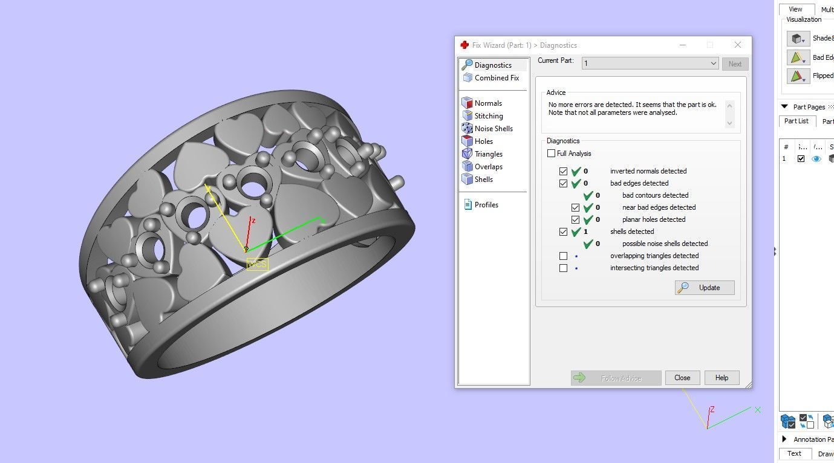
Task: Open the Profiles page
Action: click(486, 204)
